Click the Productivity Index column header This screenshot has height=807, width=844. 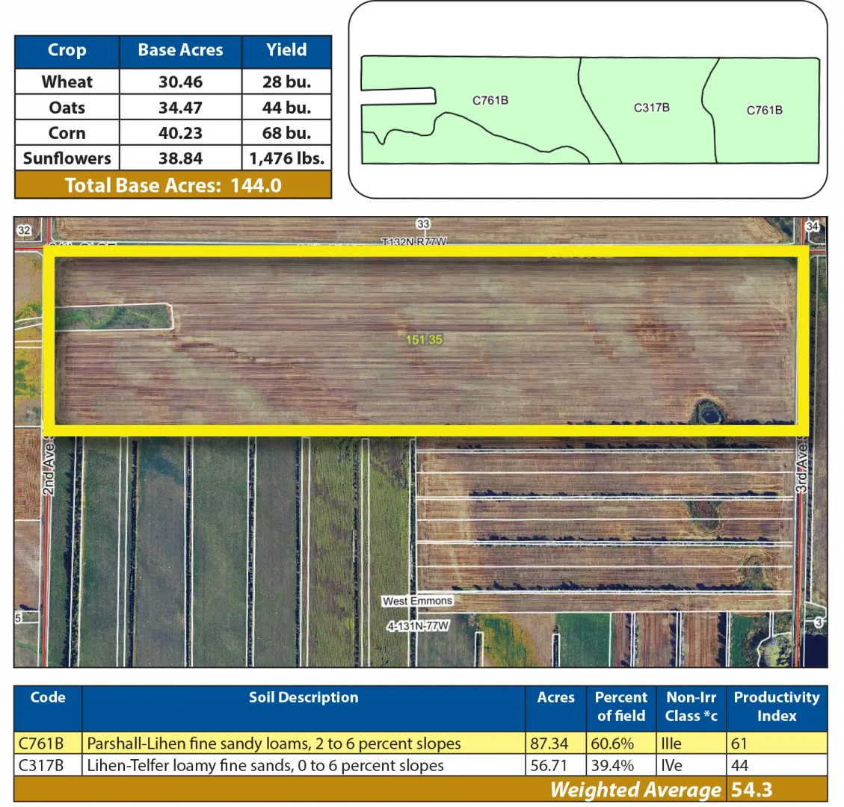pyautogui.click(x=776, y=706)
